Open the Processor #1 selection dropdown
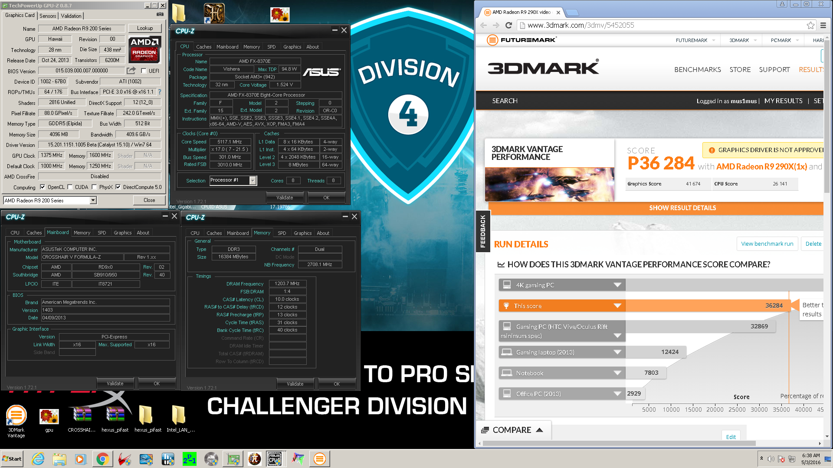 click(x=253, y=181)
